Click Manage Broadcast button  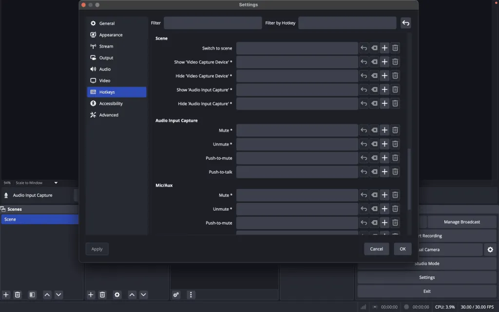coord(462,222)
